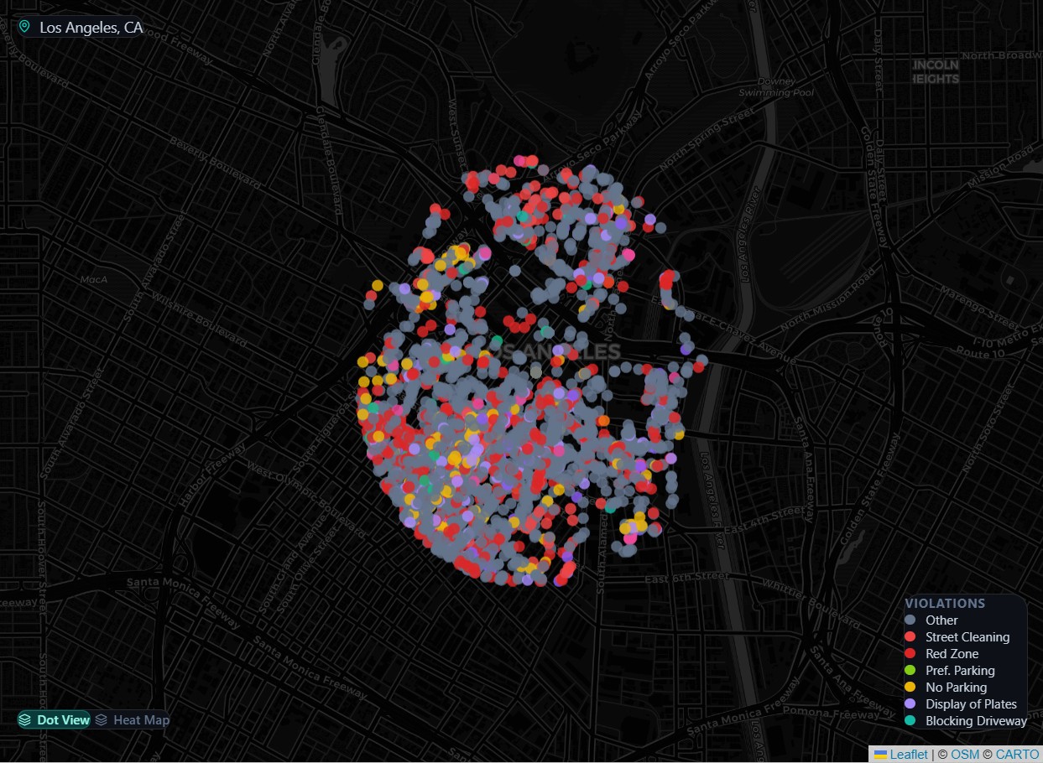Click the Street Cleaning legend label
This screenshot has width=1043, height=763.
point(967,636)
